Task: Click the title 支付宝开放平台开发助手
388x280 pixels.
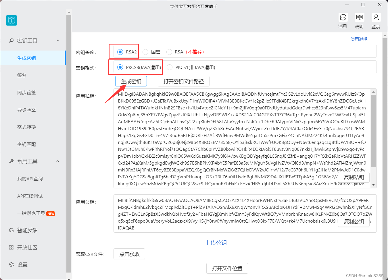Action: click(x=194, y=6)
